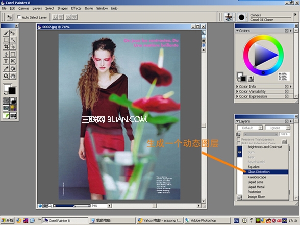The height and width of the screenshot is (225, 300).
Task: Select the Crop tool
Action: click(x=6, y=46)
